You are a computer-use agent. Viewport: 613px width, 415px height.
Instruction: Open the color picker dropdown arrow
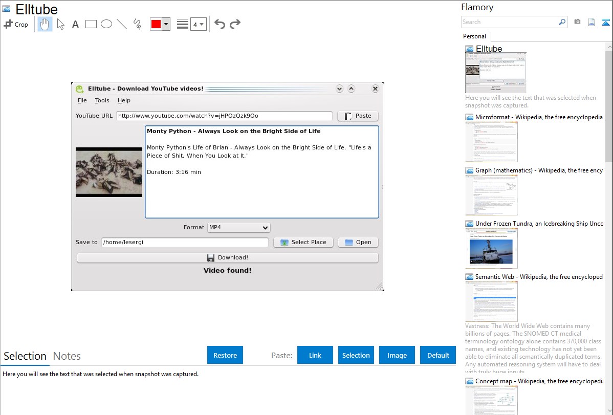click(x=166, y=24)
